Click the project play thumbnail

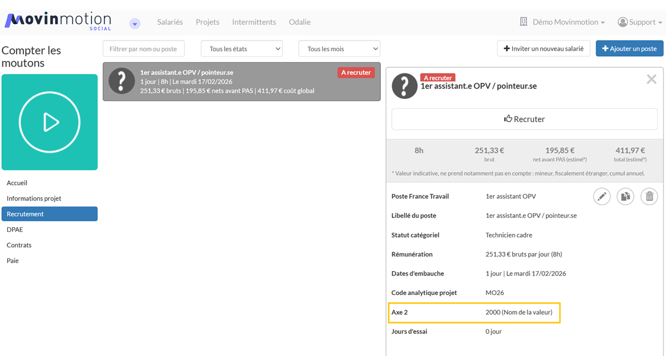pyautogui.click(x=49, y=122)
